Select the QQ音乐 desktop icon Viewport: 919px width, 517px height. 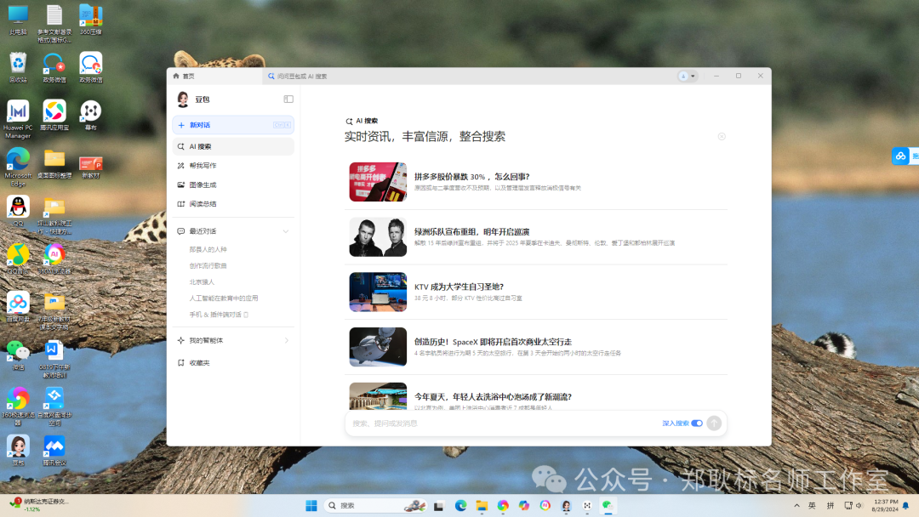coord(18,259)
